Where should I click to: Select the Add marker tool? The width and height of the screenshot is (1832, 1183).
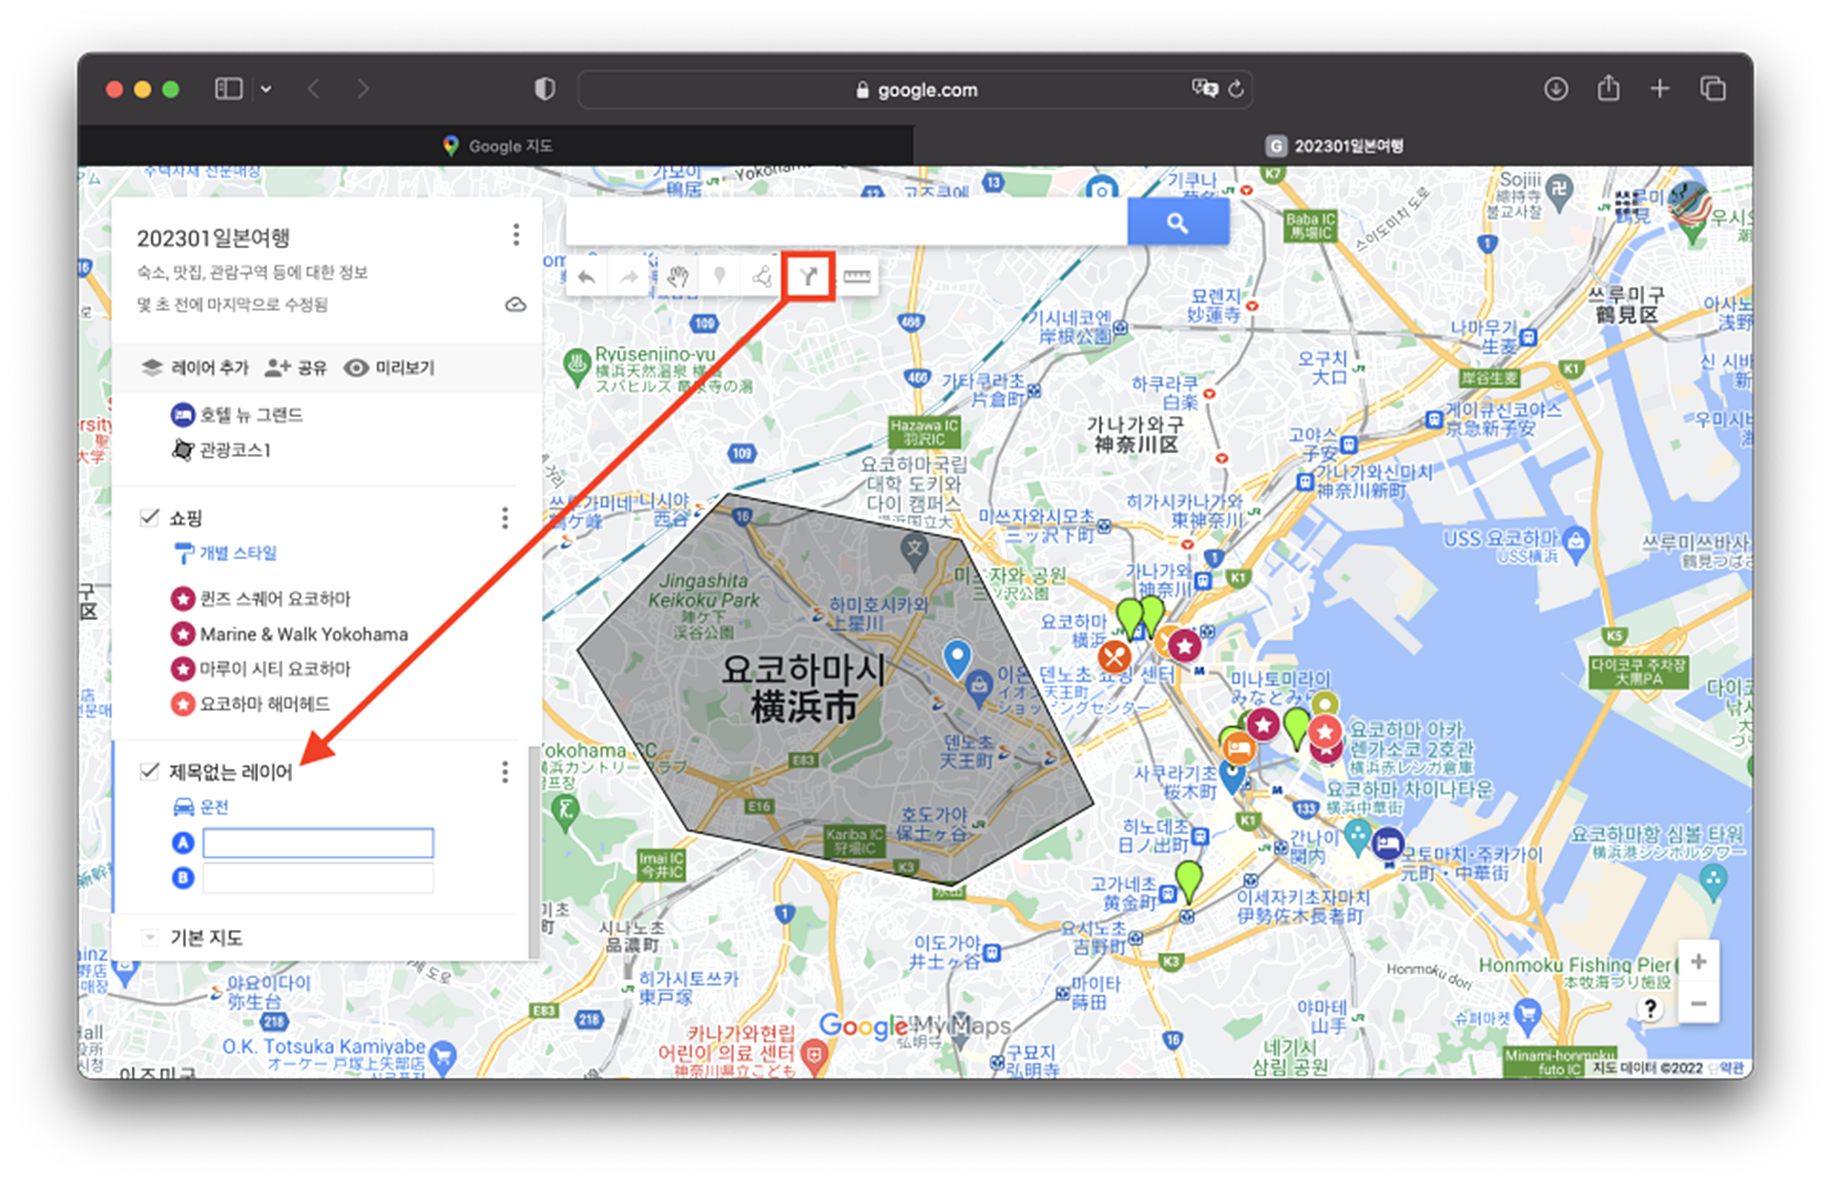point(720,278)
